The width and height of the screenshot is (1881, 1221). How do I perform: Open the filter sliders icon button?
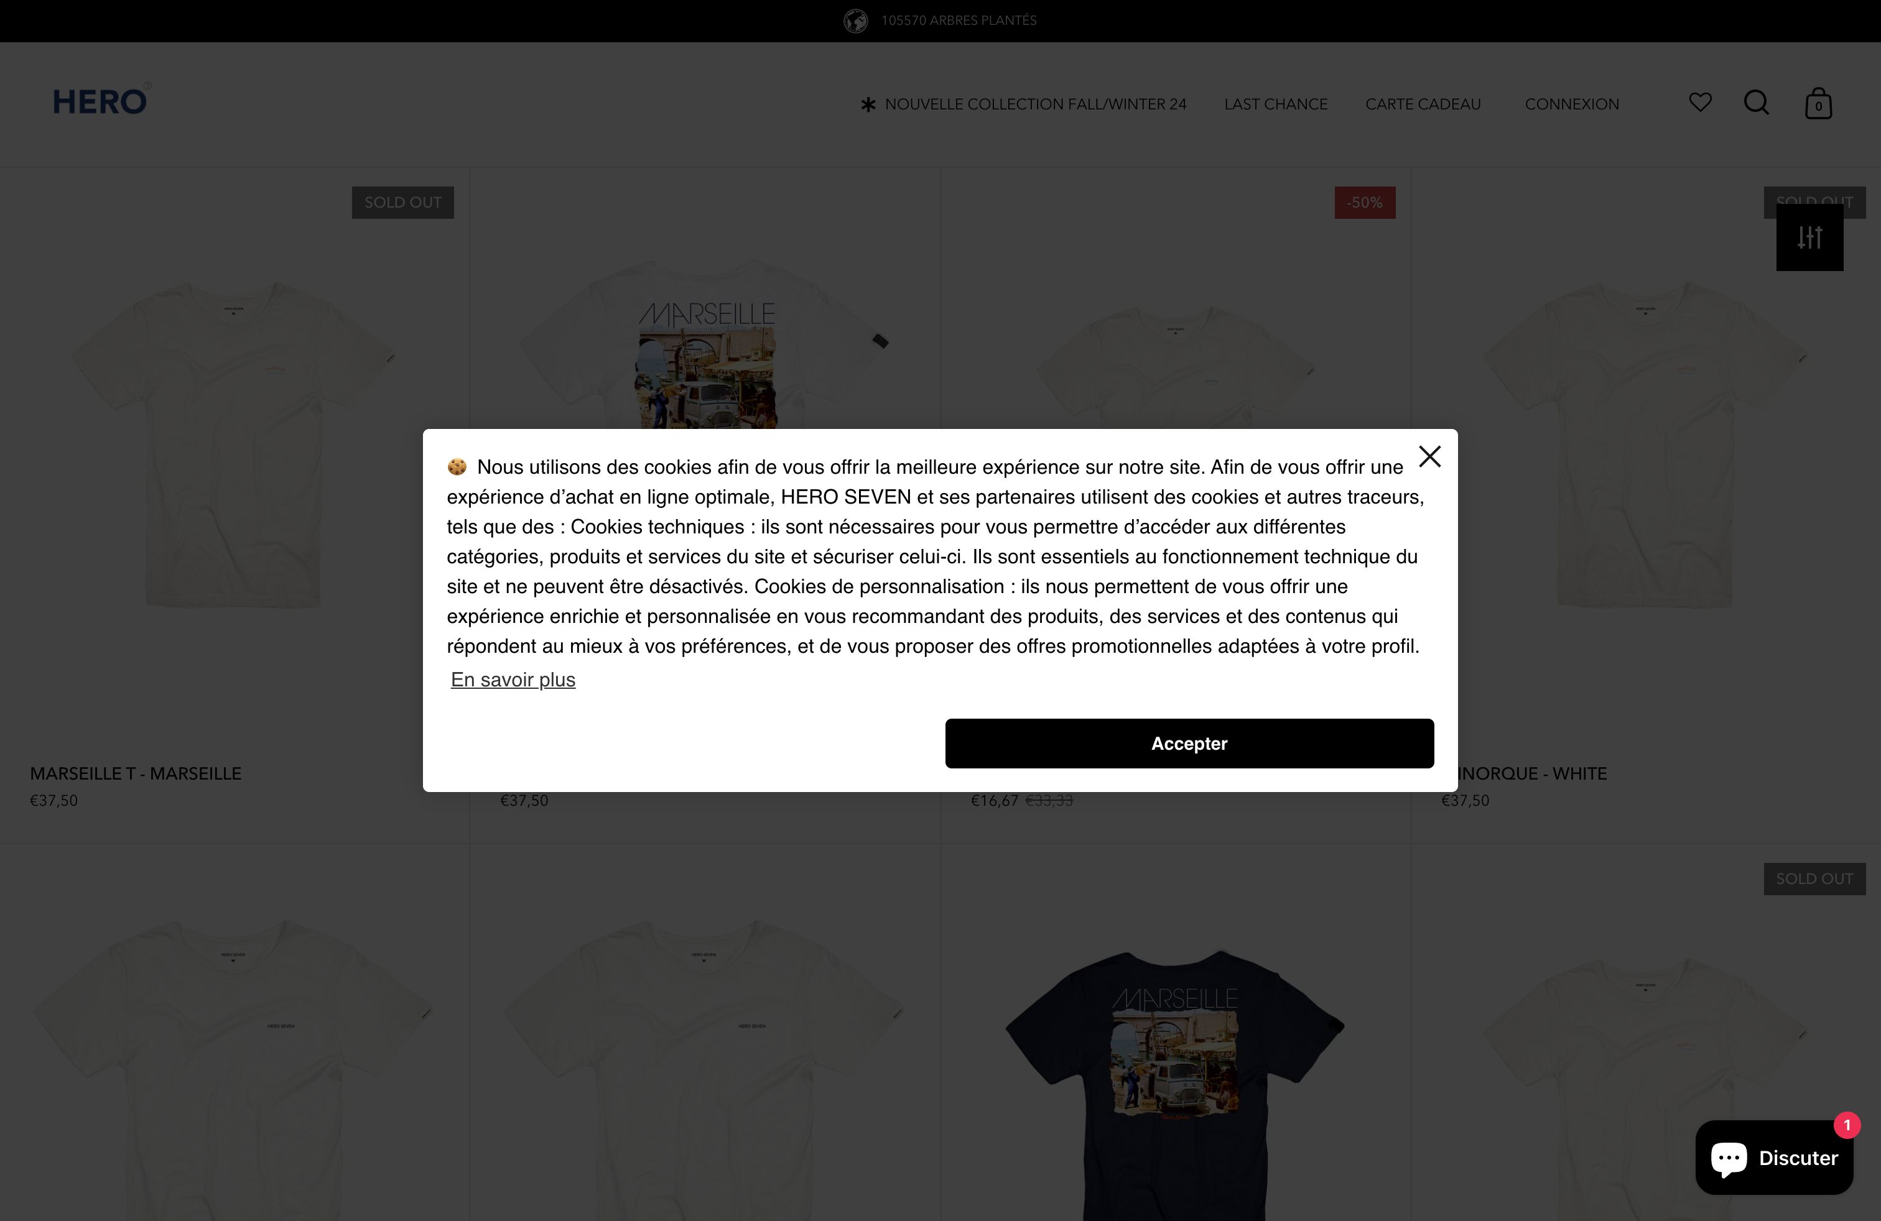1809,237
